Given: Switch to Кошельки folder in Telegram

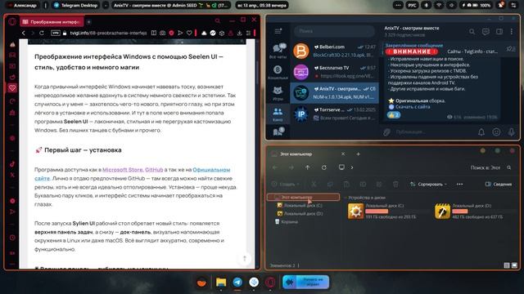Looking at the screenshot, I should 278,73.
